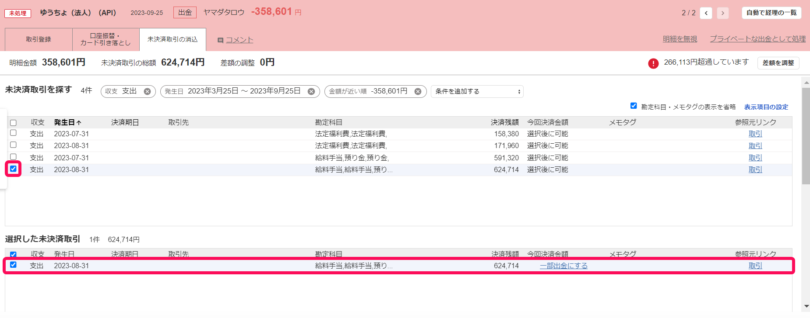Click the comment icon beside コメント
This screenshot has width=810, height=318.
pyautogui.click(x=221, y=40)
